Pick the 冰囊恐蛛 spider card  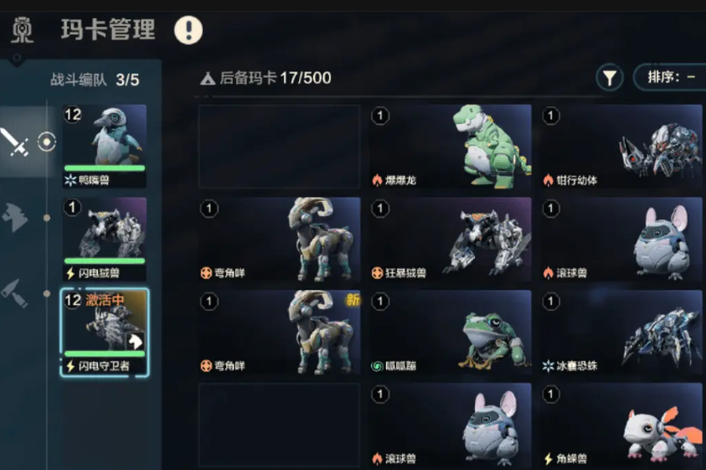621,332
